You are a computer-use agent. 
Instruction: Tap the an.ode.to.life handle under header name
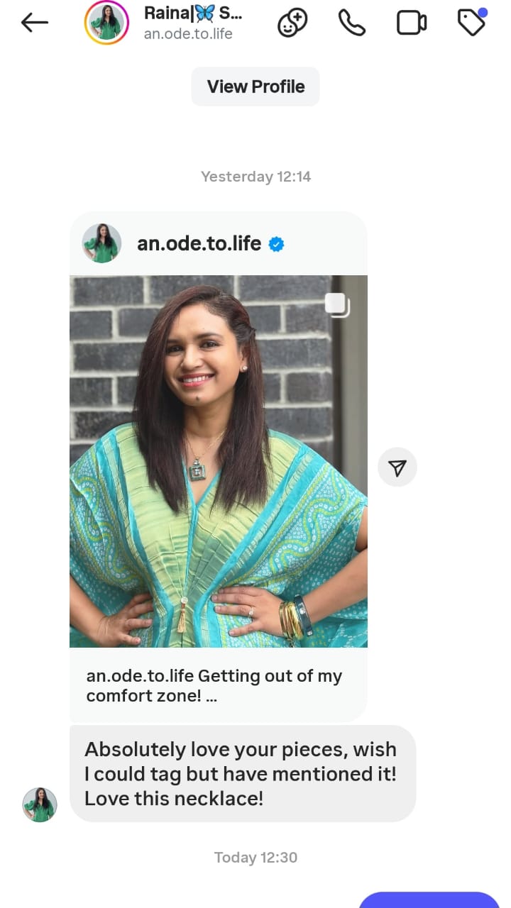tap(188, 33)
